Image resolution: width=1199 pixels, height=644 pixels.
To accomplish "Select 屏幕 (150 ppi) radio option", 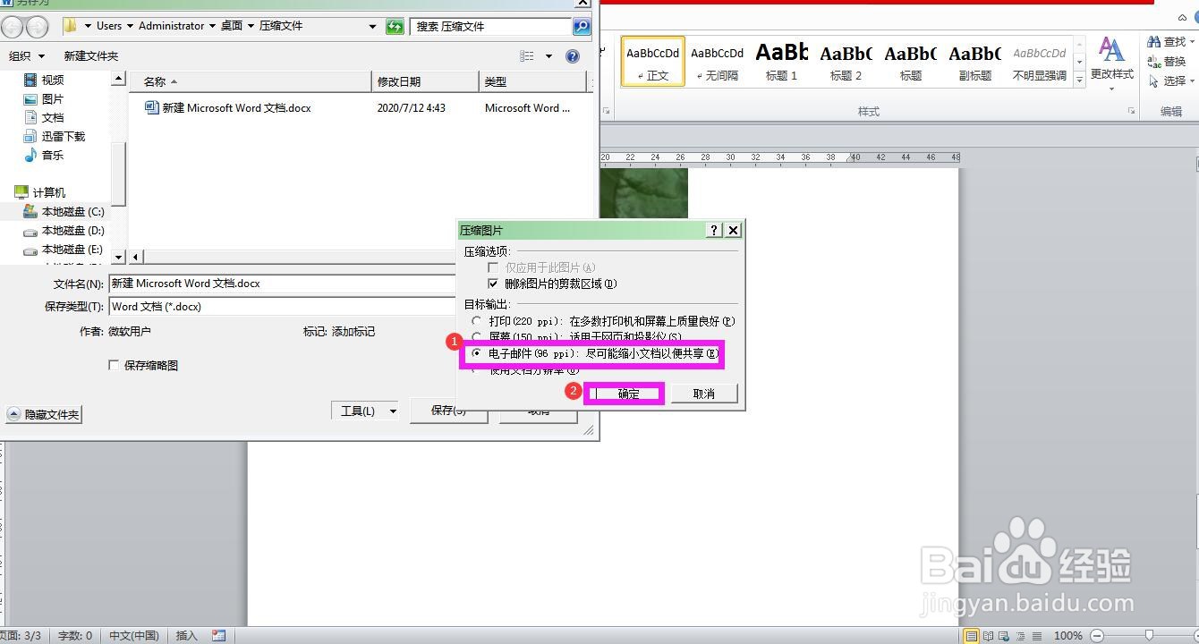I will coord(477,337).
